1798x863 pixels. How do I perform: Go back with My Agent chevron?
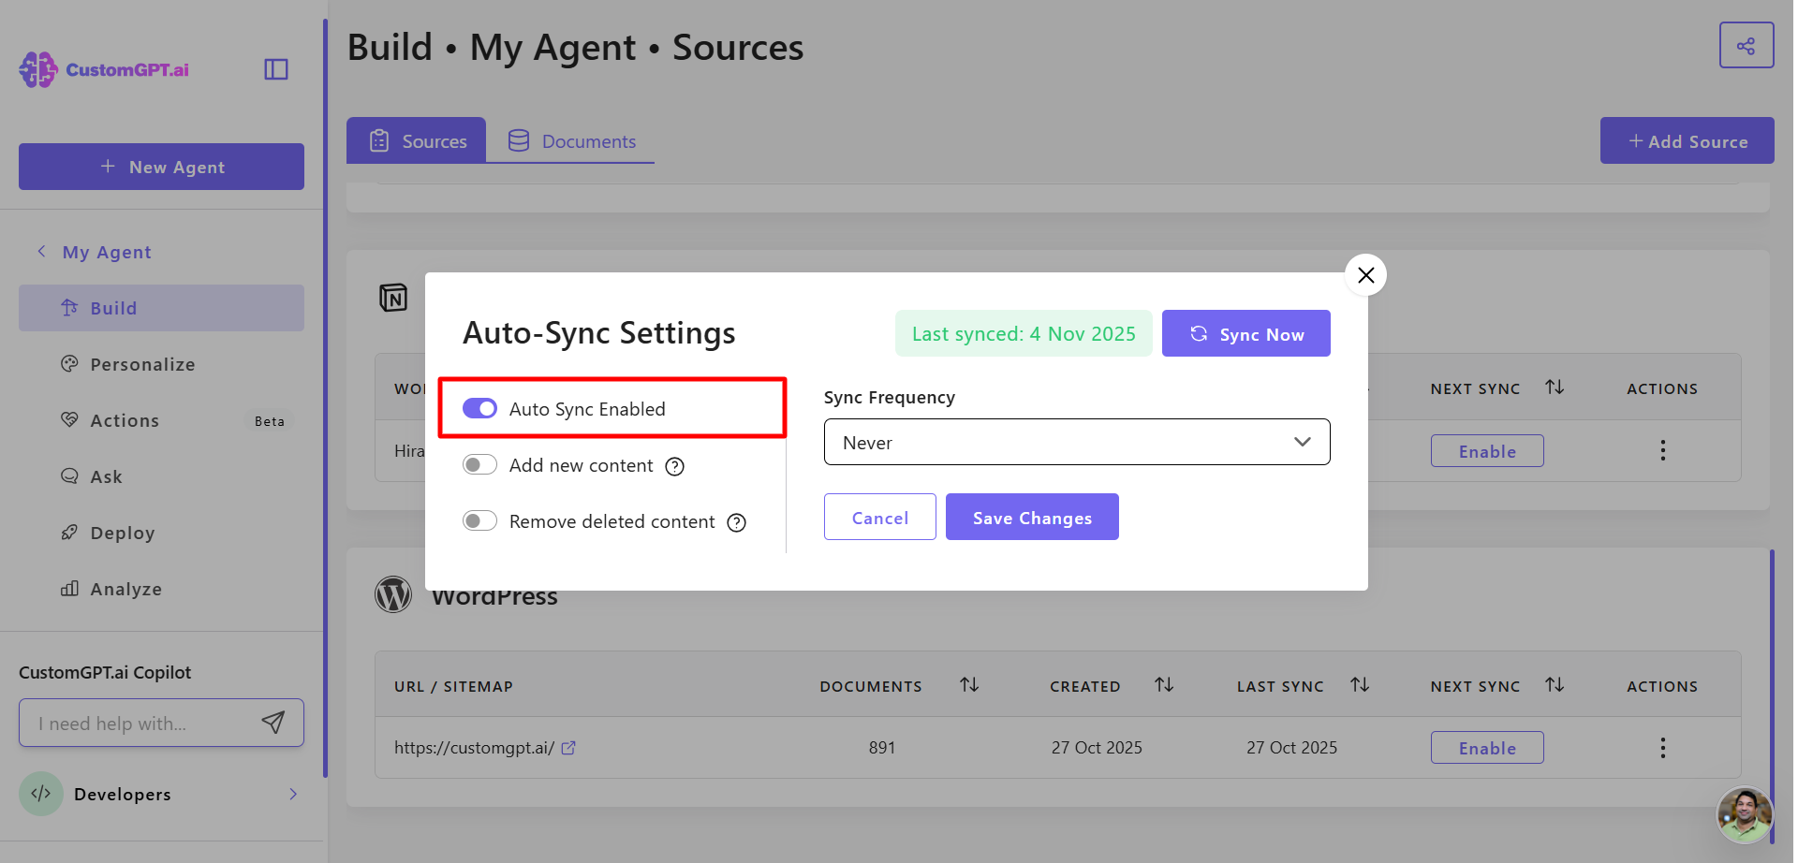(41, 252)
